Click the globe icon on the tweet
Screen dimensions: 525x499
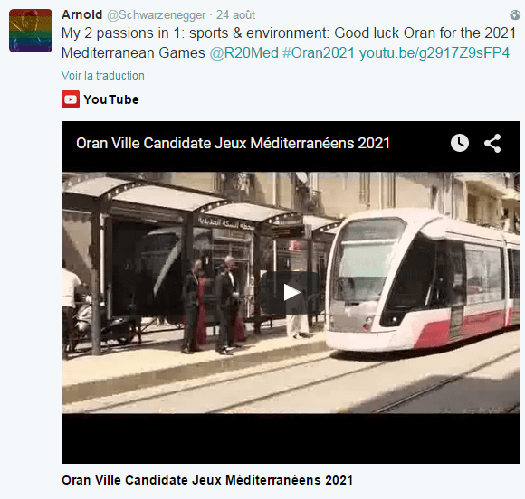click(515, 14)
